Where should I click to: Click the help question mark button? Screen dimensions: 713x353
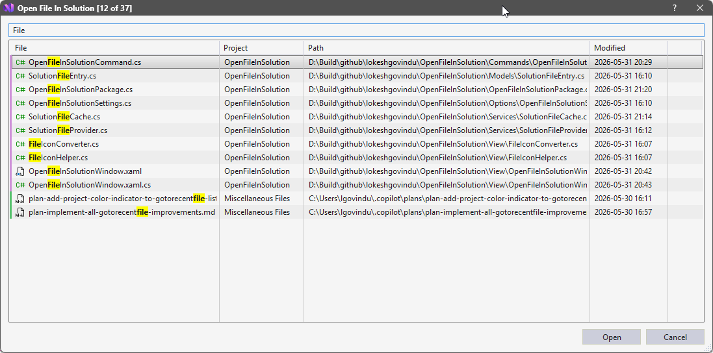(675, 8)
